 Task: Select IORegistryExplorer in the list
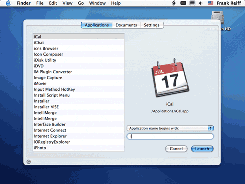[79, 142]
